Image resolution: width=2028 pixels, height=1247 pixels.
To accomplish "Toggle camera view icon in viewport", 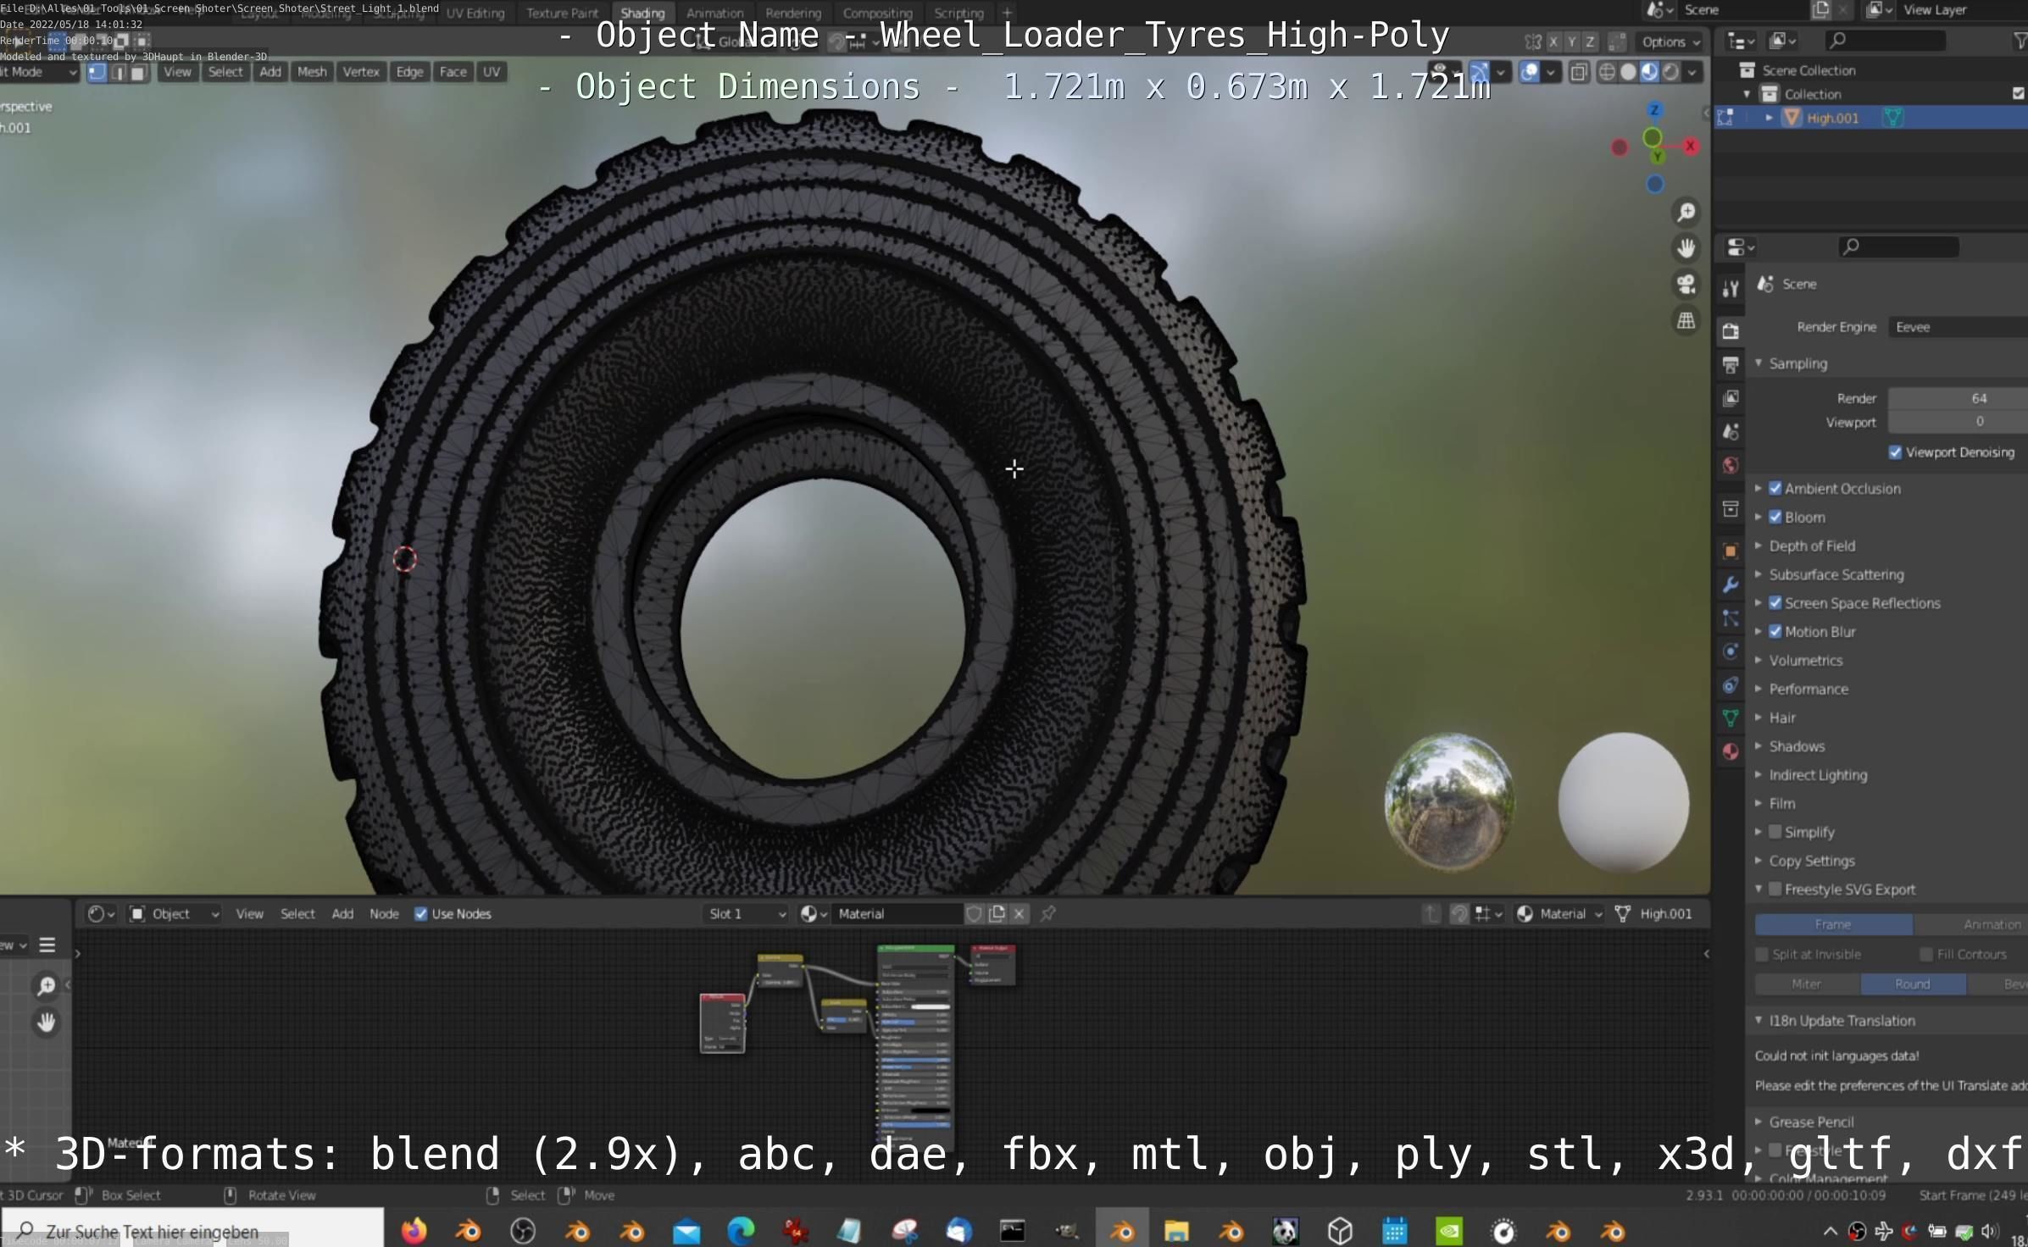I will [x=1686, y=285].
